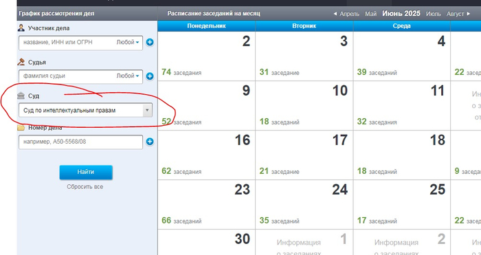Expand the Суд court selection dropdown
Image resolution: width=481 pixels, height=255 pixels.
tap(147, 110)
